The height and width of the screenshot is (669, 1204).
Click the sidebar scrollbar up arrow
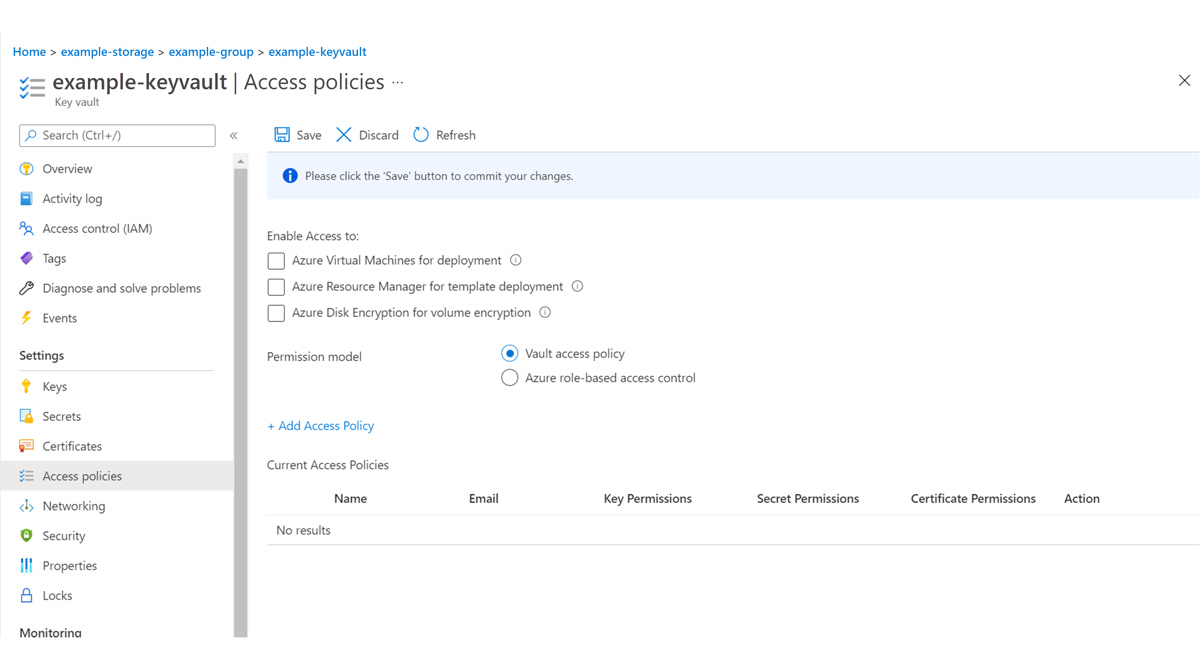pyautogui.click(x=241, y=161)
